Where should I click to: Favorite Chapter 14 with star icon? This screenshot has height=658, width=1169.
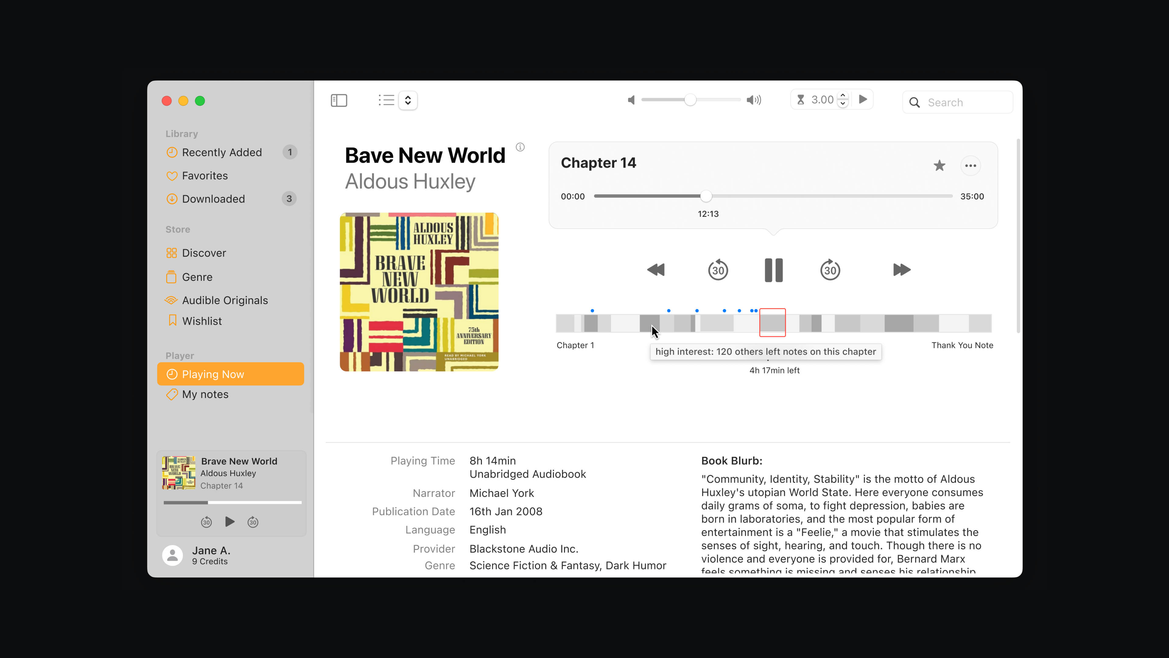click(939, 166)
